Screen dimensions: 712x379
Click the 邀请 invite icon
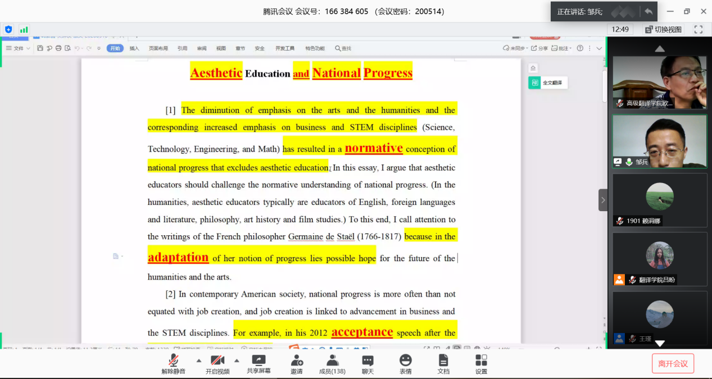296,363
